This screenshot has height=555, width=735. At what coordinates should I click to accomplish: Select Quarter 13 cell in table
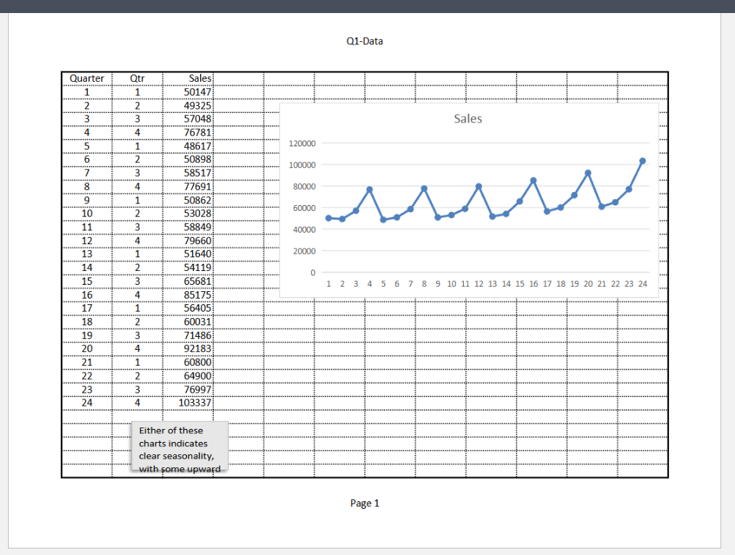tap(87, 254)
